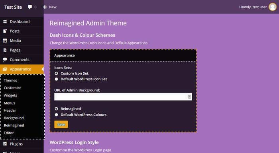Screen dimensions: 279x153
Task: Choose the Reimagined colour scheme radio
Action: (57, 108)
